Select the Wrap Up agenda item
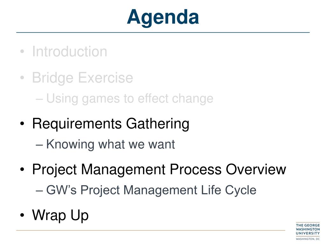 (60, 215)
